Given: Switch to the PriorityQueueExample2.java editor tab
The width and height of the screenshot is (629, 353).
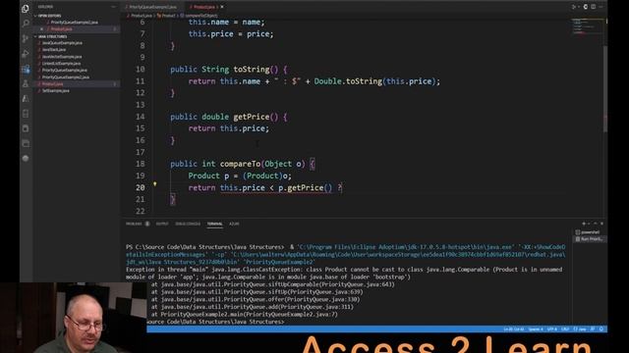Looking at the screenshot, I should (x=152, y=7).
